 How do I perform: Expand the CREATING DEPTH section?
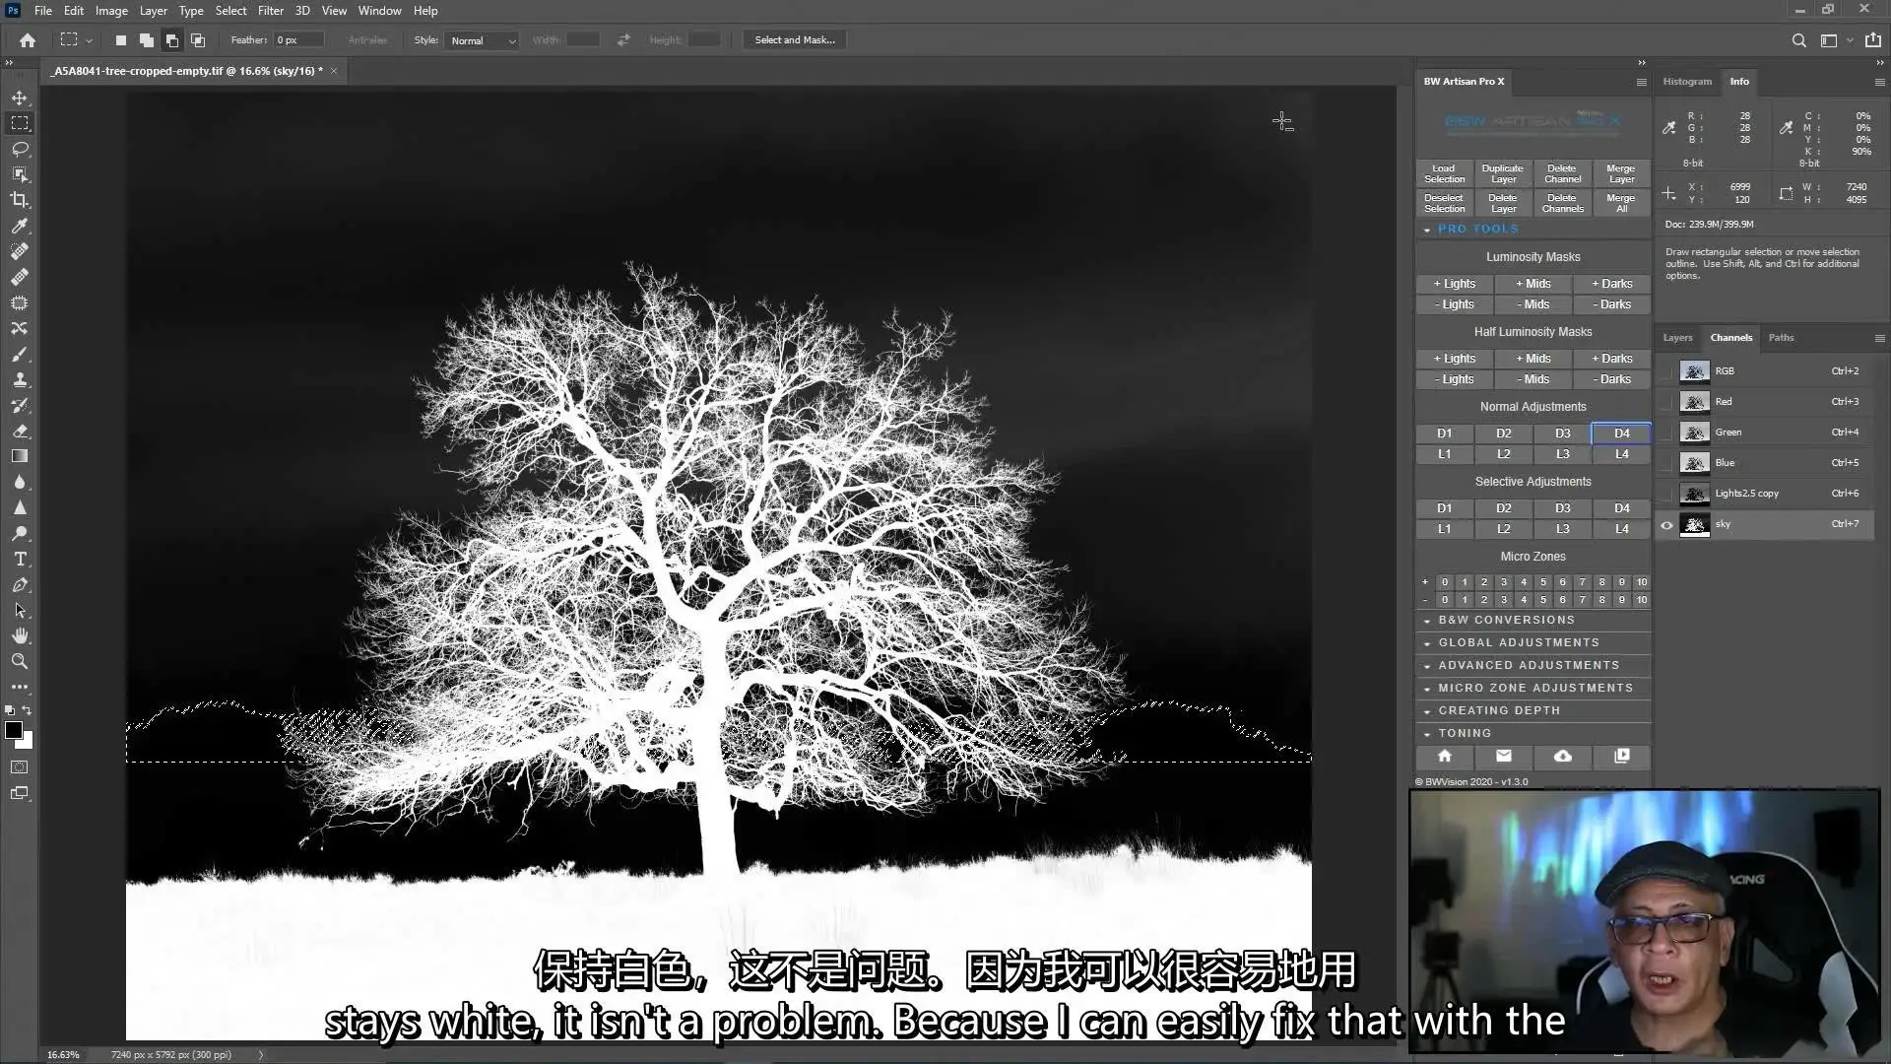pos(1532,710)
